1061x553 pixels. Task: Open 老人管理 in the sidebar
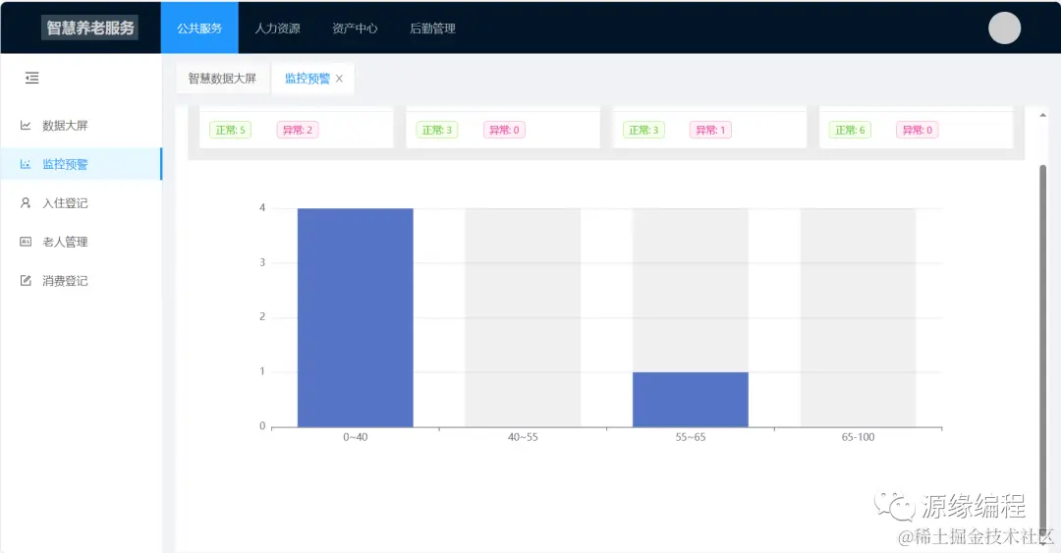click(82, 242)
